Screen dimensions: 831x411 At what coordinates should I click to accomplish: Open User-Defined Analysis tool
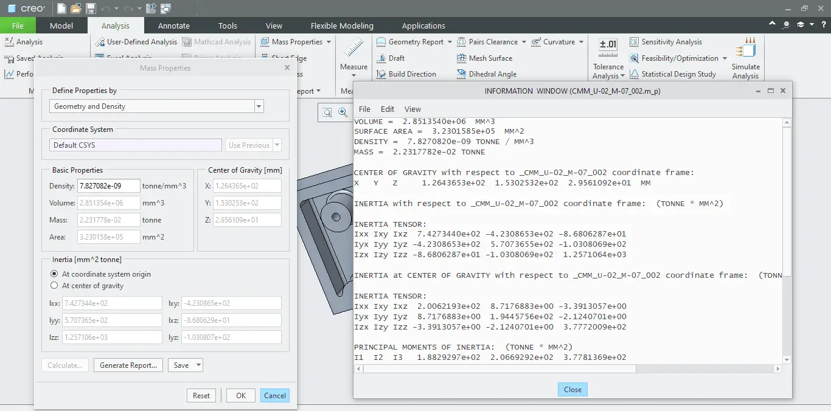pos(136,42)
